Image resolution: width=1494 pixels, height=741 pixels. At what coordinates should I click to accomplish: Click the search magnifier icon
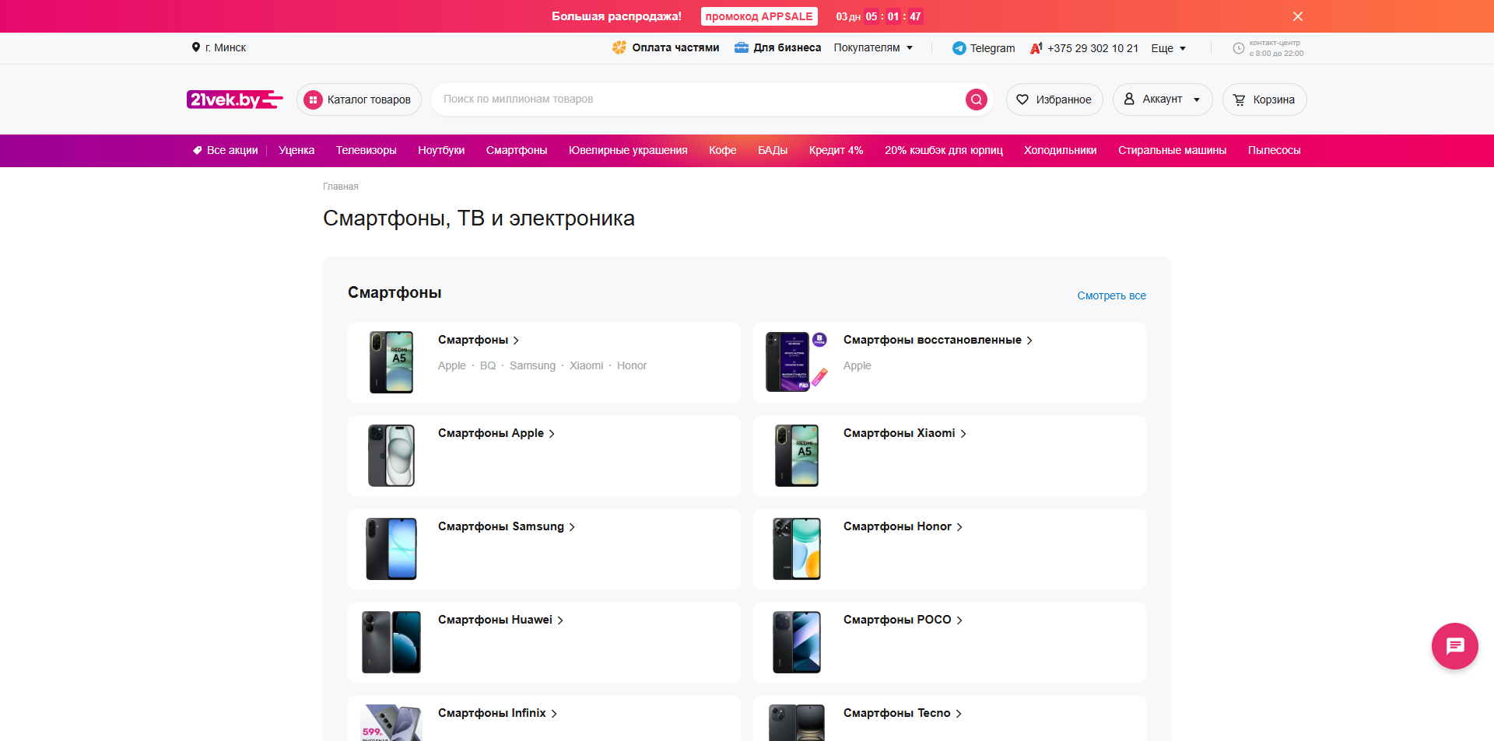point(976,99)
